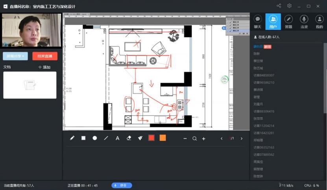Image resolution: width=327 pixels, height=190 pixels.
Task: Select the orange color swatch
Action: click(163, 138)
